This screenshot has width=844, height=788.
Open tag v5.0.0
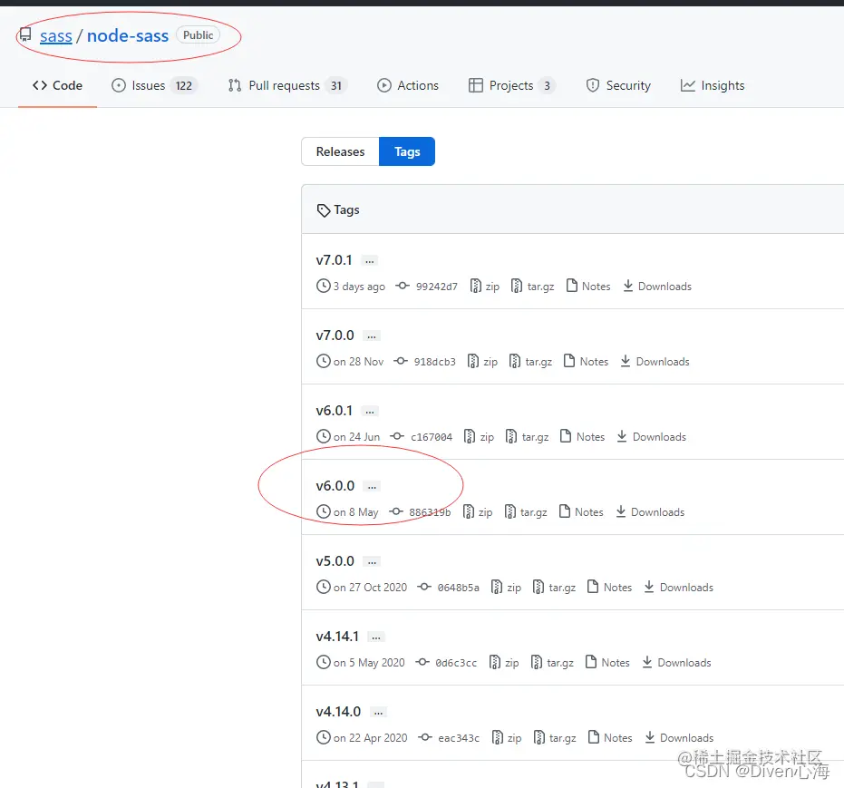[x=335, y=562]
